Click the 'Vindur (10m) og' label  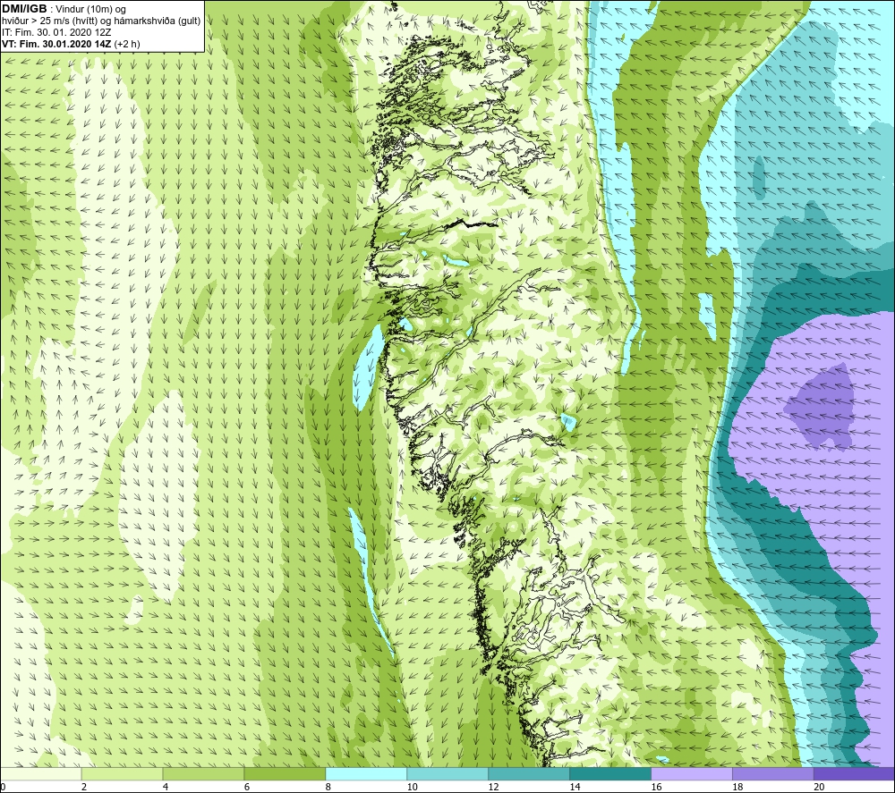90,10
